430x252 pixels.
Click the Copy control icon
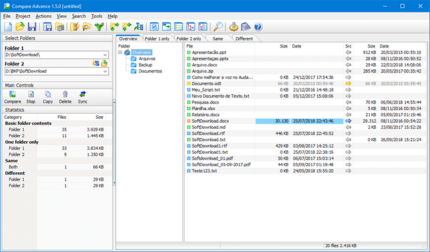[x=48, y=98]
